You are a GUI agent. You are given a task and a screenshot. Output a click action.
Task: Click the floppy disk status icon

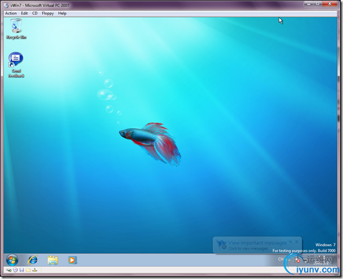pyautogui.click(x=21, y=270)
